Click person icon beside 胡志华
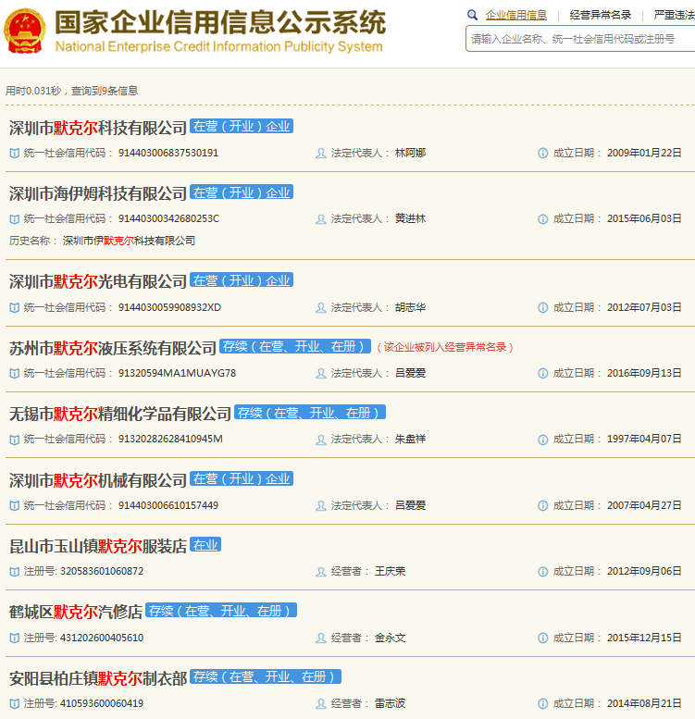This screenshot has width=695, height=719. coord(321,308)
